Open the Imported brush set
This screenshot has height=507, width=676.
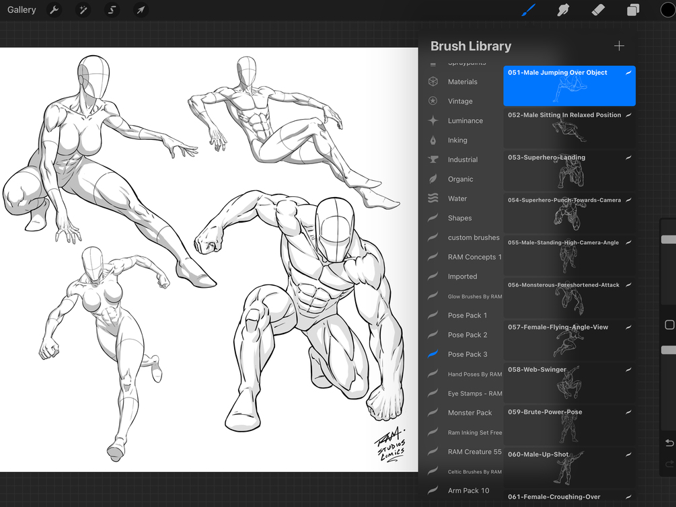(x=462, y=276)
